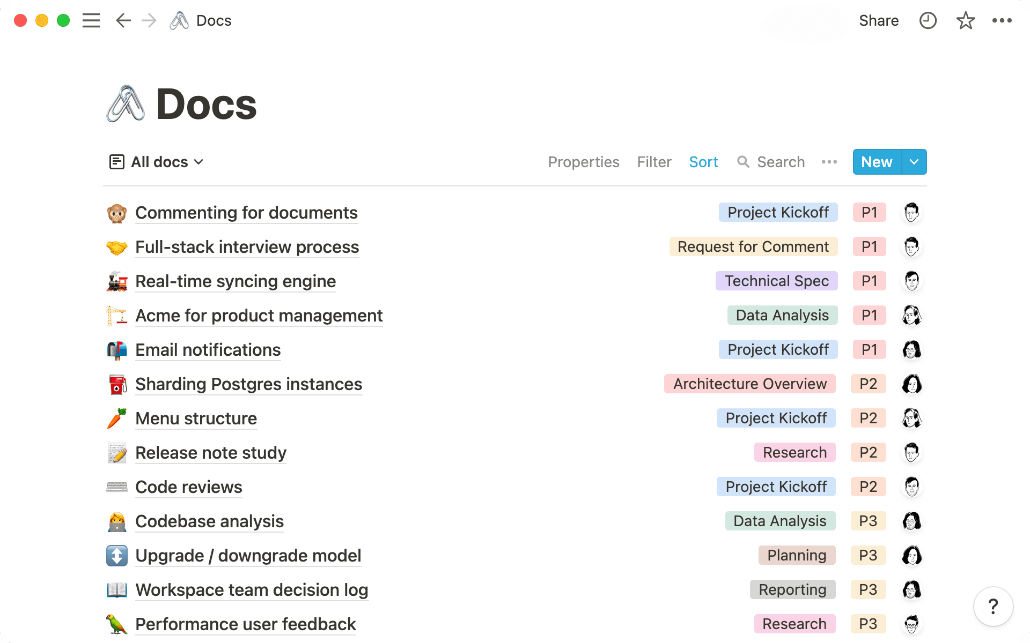Open the Sort options
The height and width of the screenshot is (643, 1030).
pos(703,162)
